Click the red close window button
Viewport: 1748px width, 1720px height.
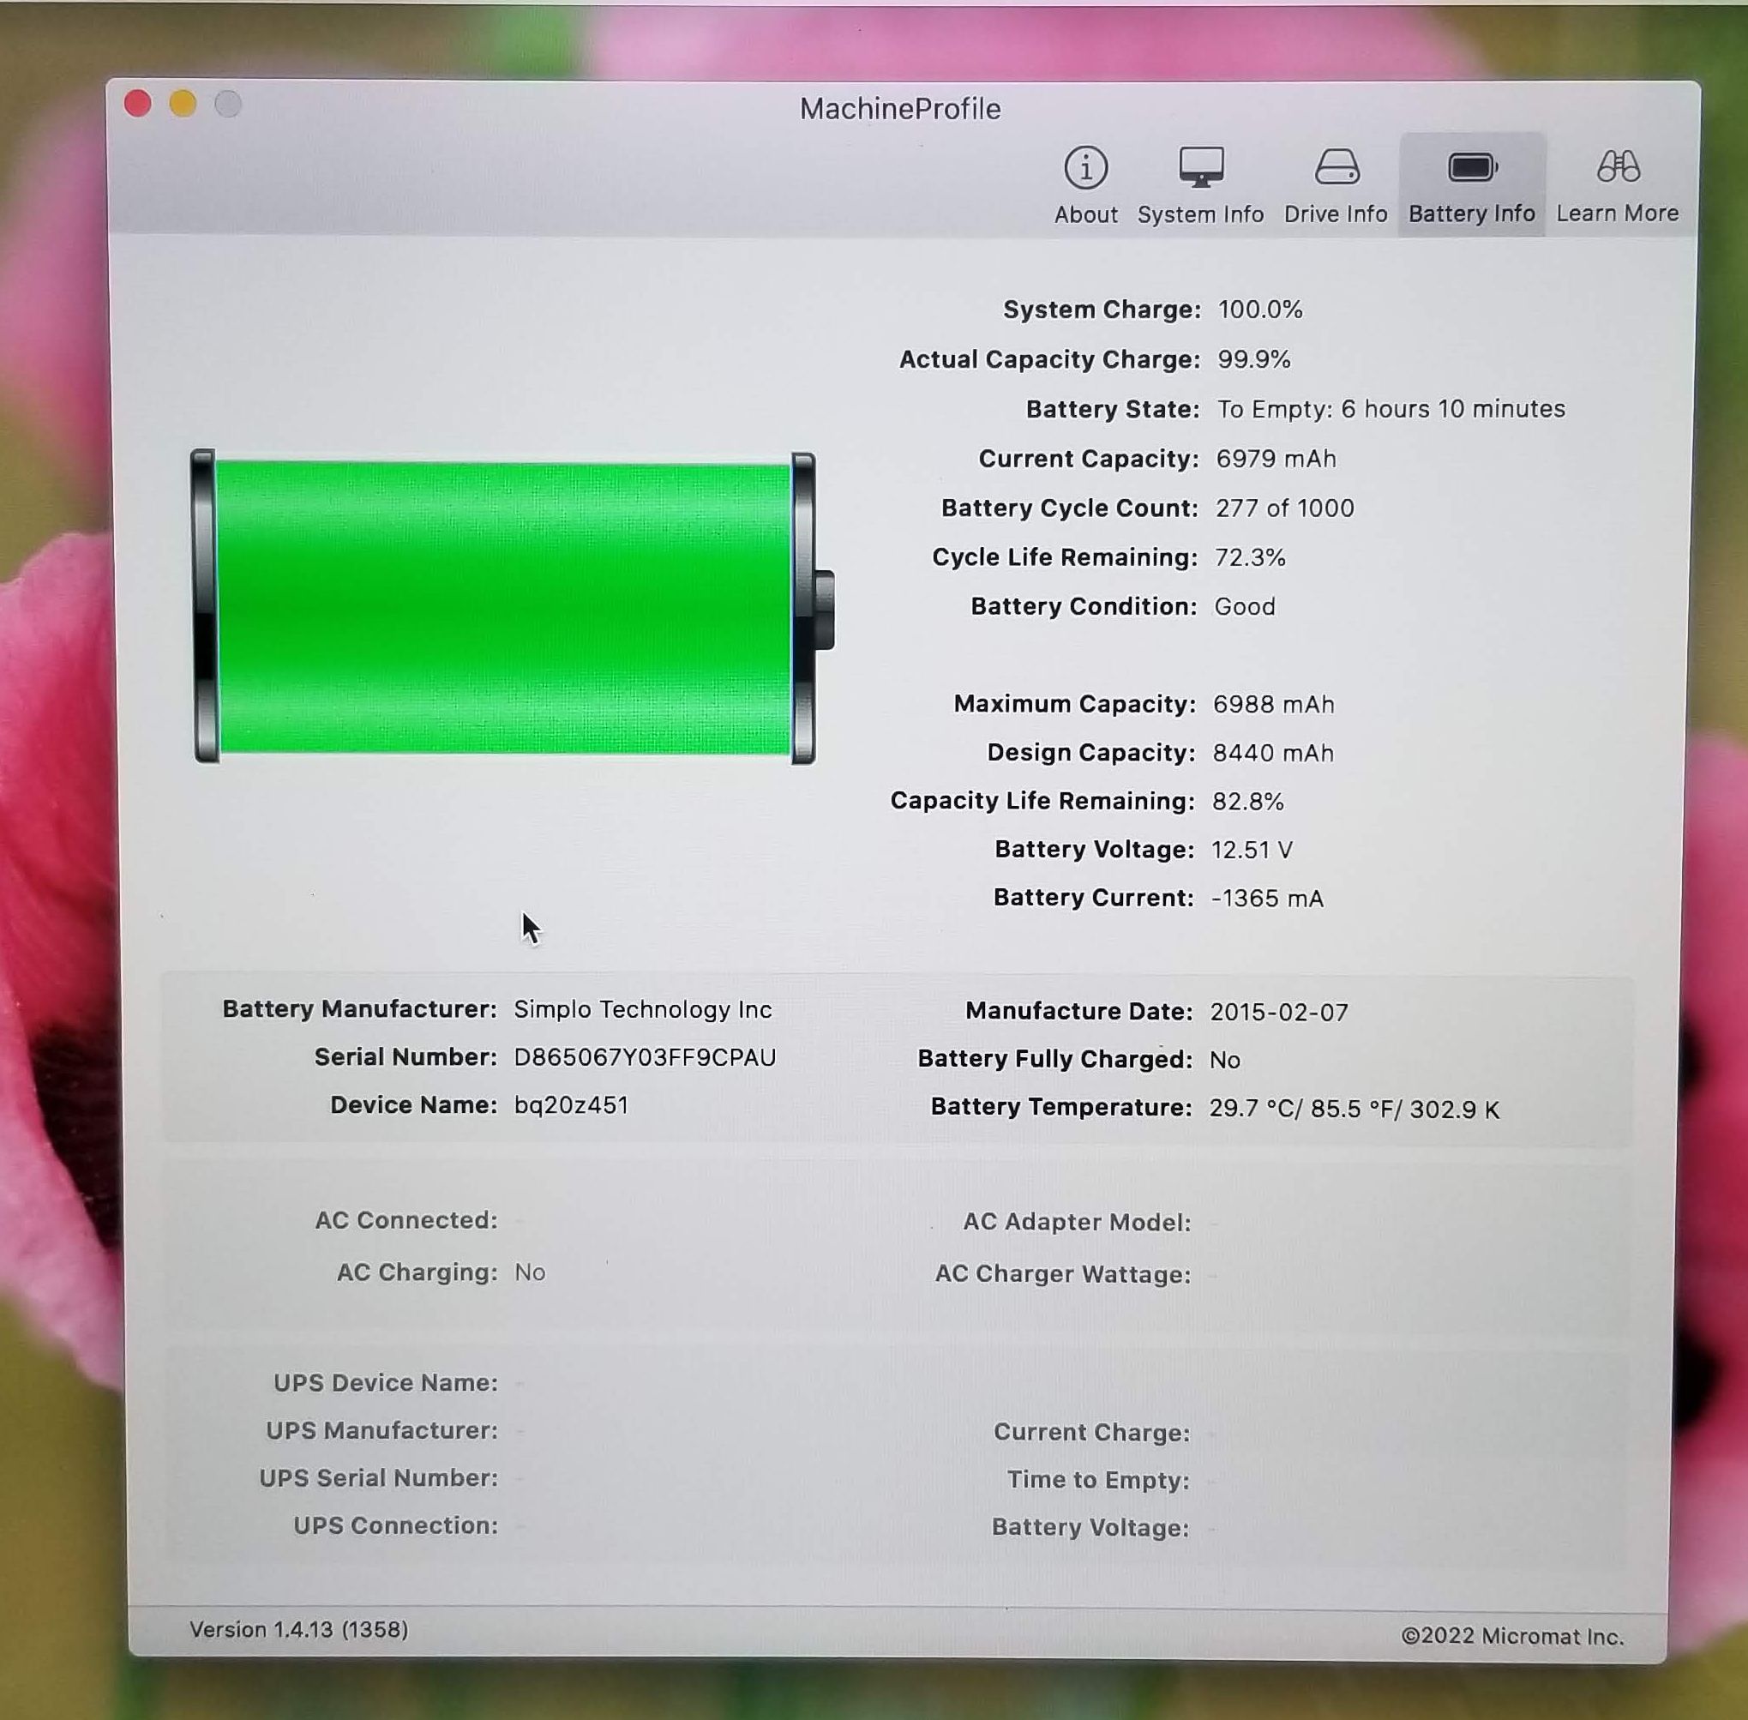pos(138,104)
